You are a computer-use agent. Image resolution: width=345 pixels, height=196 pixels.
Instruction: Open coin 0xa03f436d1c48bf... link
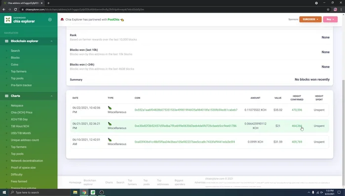coord(185,142)
